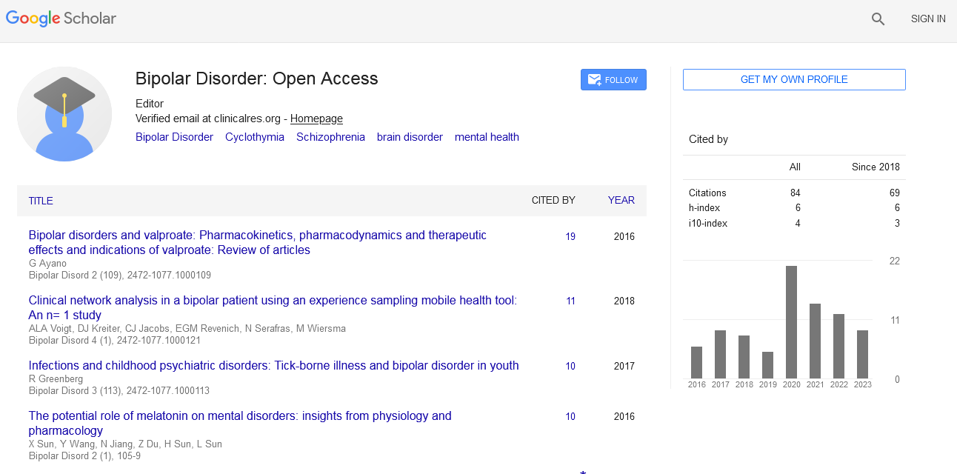
Task: Select the brain disorder interest tag
Action: tap(410, 137)
